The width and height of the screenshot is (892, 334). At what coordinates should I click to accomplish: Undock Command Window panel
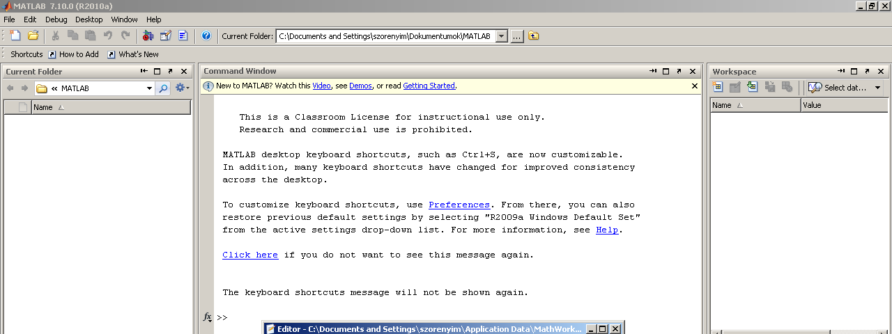(x=679, y=71)
